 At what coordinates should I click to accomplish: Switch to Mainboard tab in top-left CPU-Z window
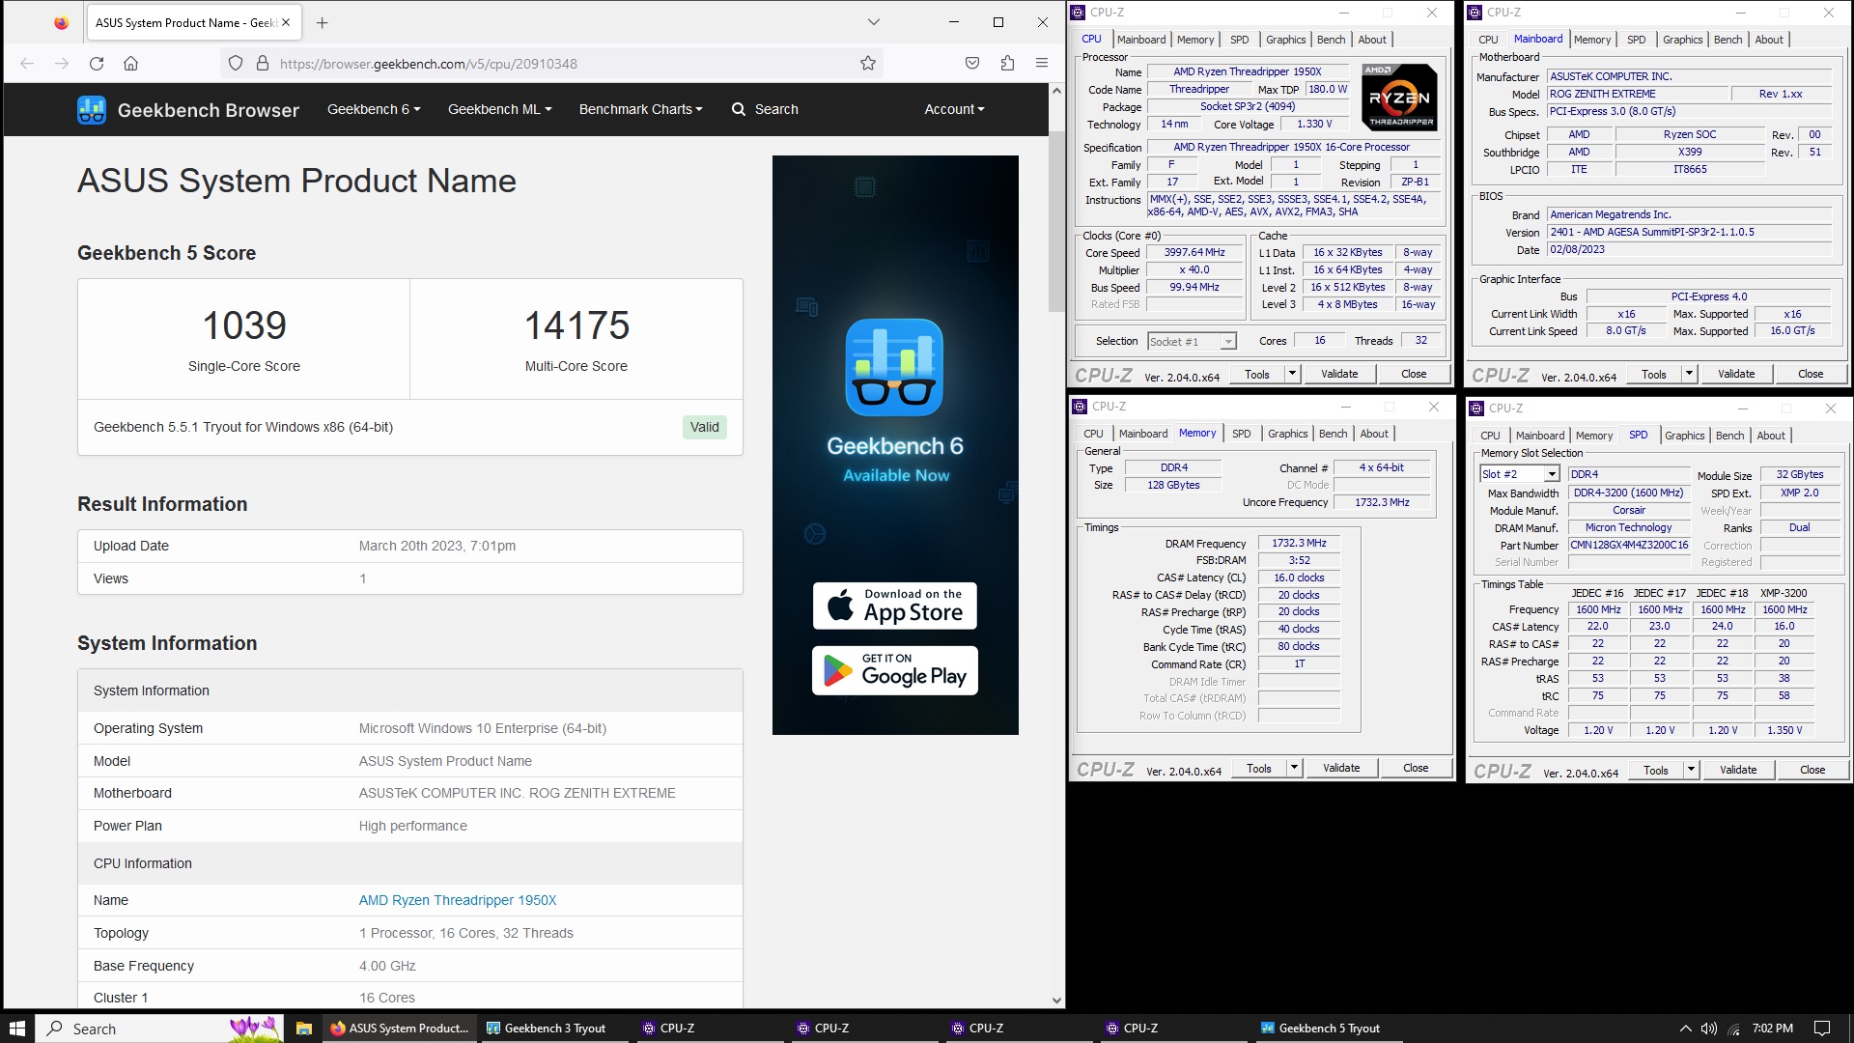coord(1141,40)
